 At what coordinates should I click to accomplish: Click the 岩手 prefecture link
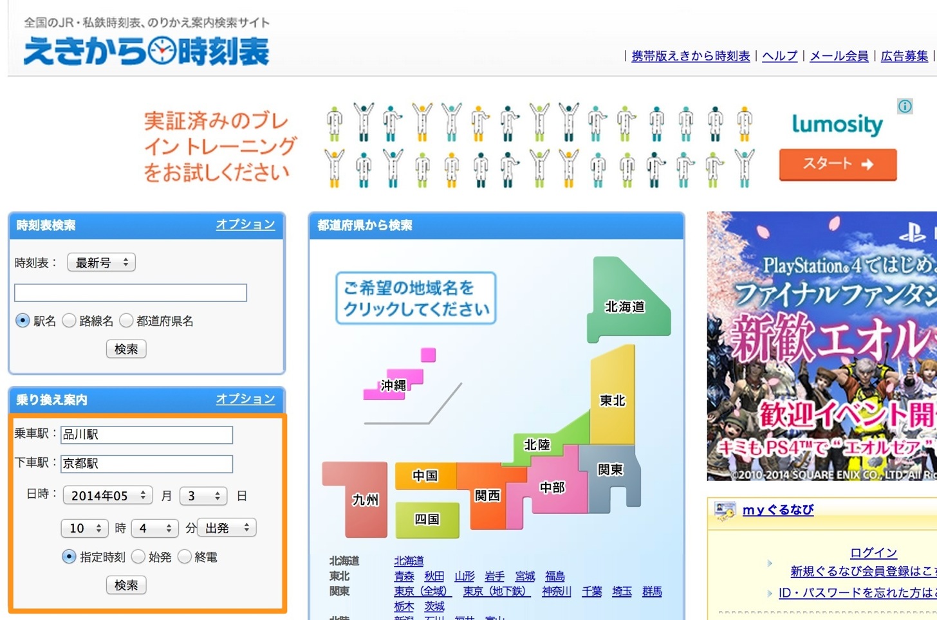point(494,576)
